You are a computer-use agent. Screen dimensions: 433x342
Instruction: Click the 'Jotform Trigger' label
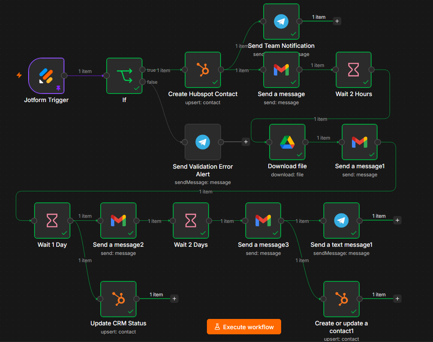tap(46, 100)
